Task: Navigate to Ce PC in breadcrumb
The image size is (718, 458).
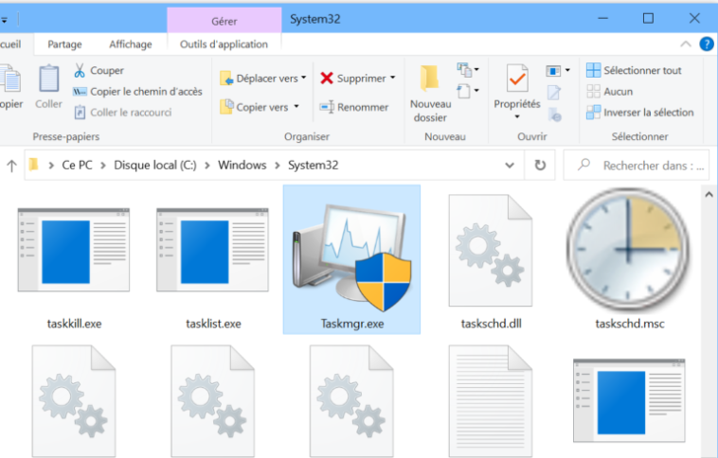Action: point(77,166)
